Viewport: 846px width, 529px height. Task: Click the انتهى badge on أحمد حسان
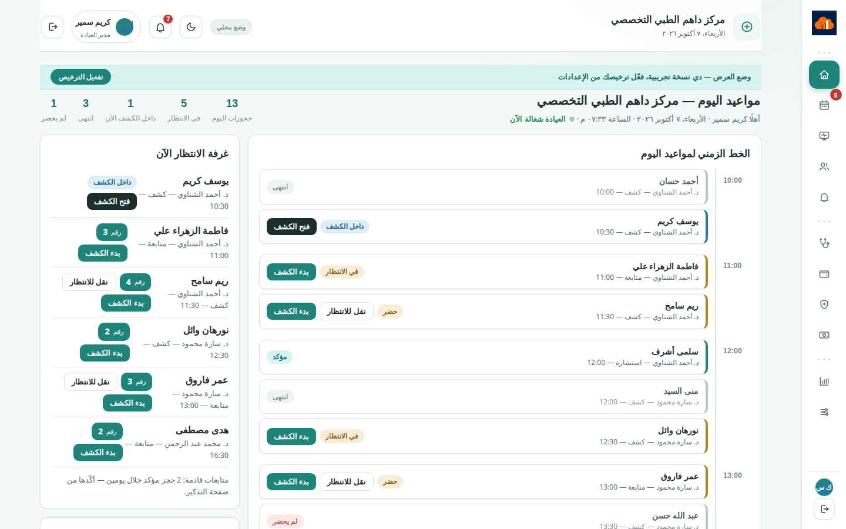click(280, 187)
